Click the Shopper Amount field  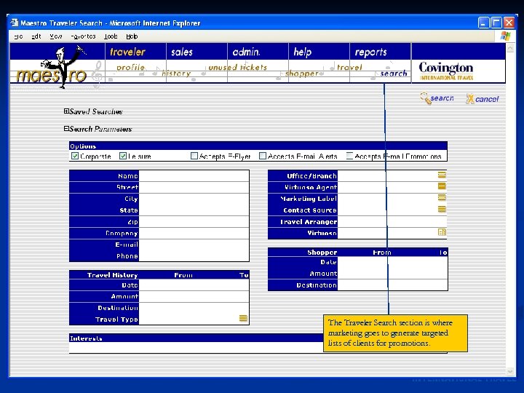click(392, 274)
